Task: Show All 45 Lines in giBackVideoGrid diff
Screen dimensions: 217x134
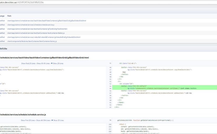Action: (x=43, y=63)
